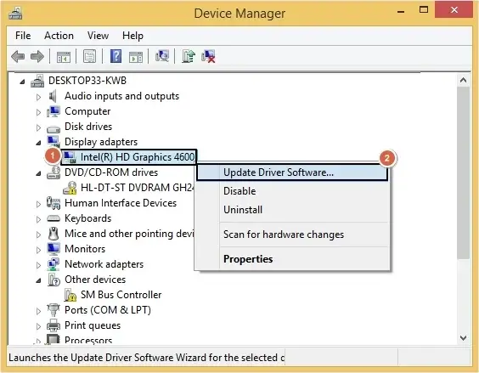Click Update Driver Software toolbar icon
The image size is (479, 373).
pos(189,56)
